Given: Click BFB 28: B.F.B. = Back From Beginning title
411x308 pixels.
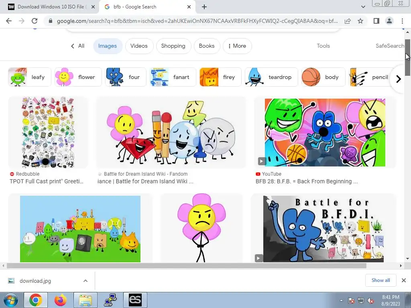Looking at the screenshot, I should tap(307, 181).
